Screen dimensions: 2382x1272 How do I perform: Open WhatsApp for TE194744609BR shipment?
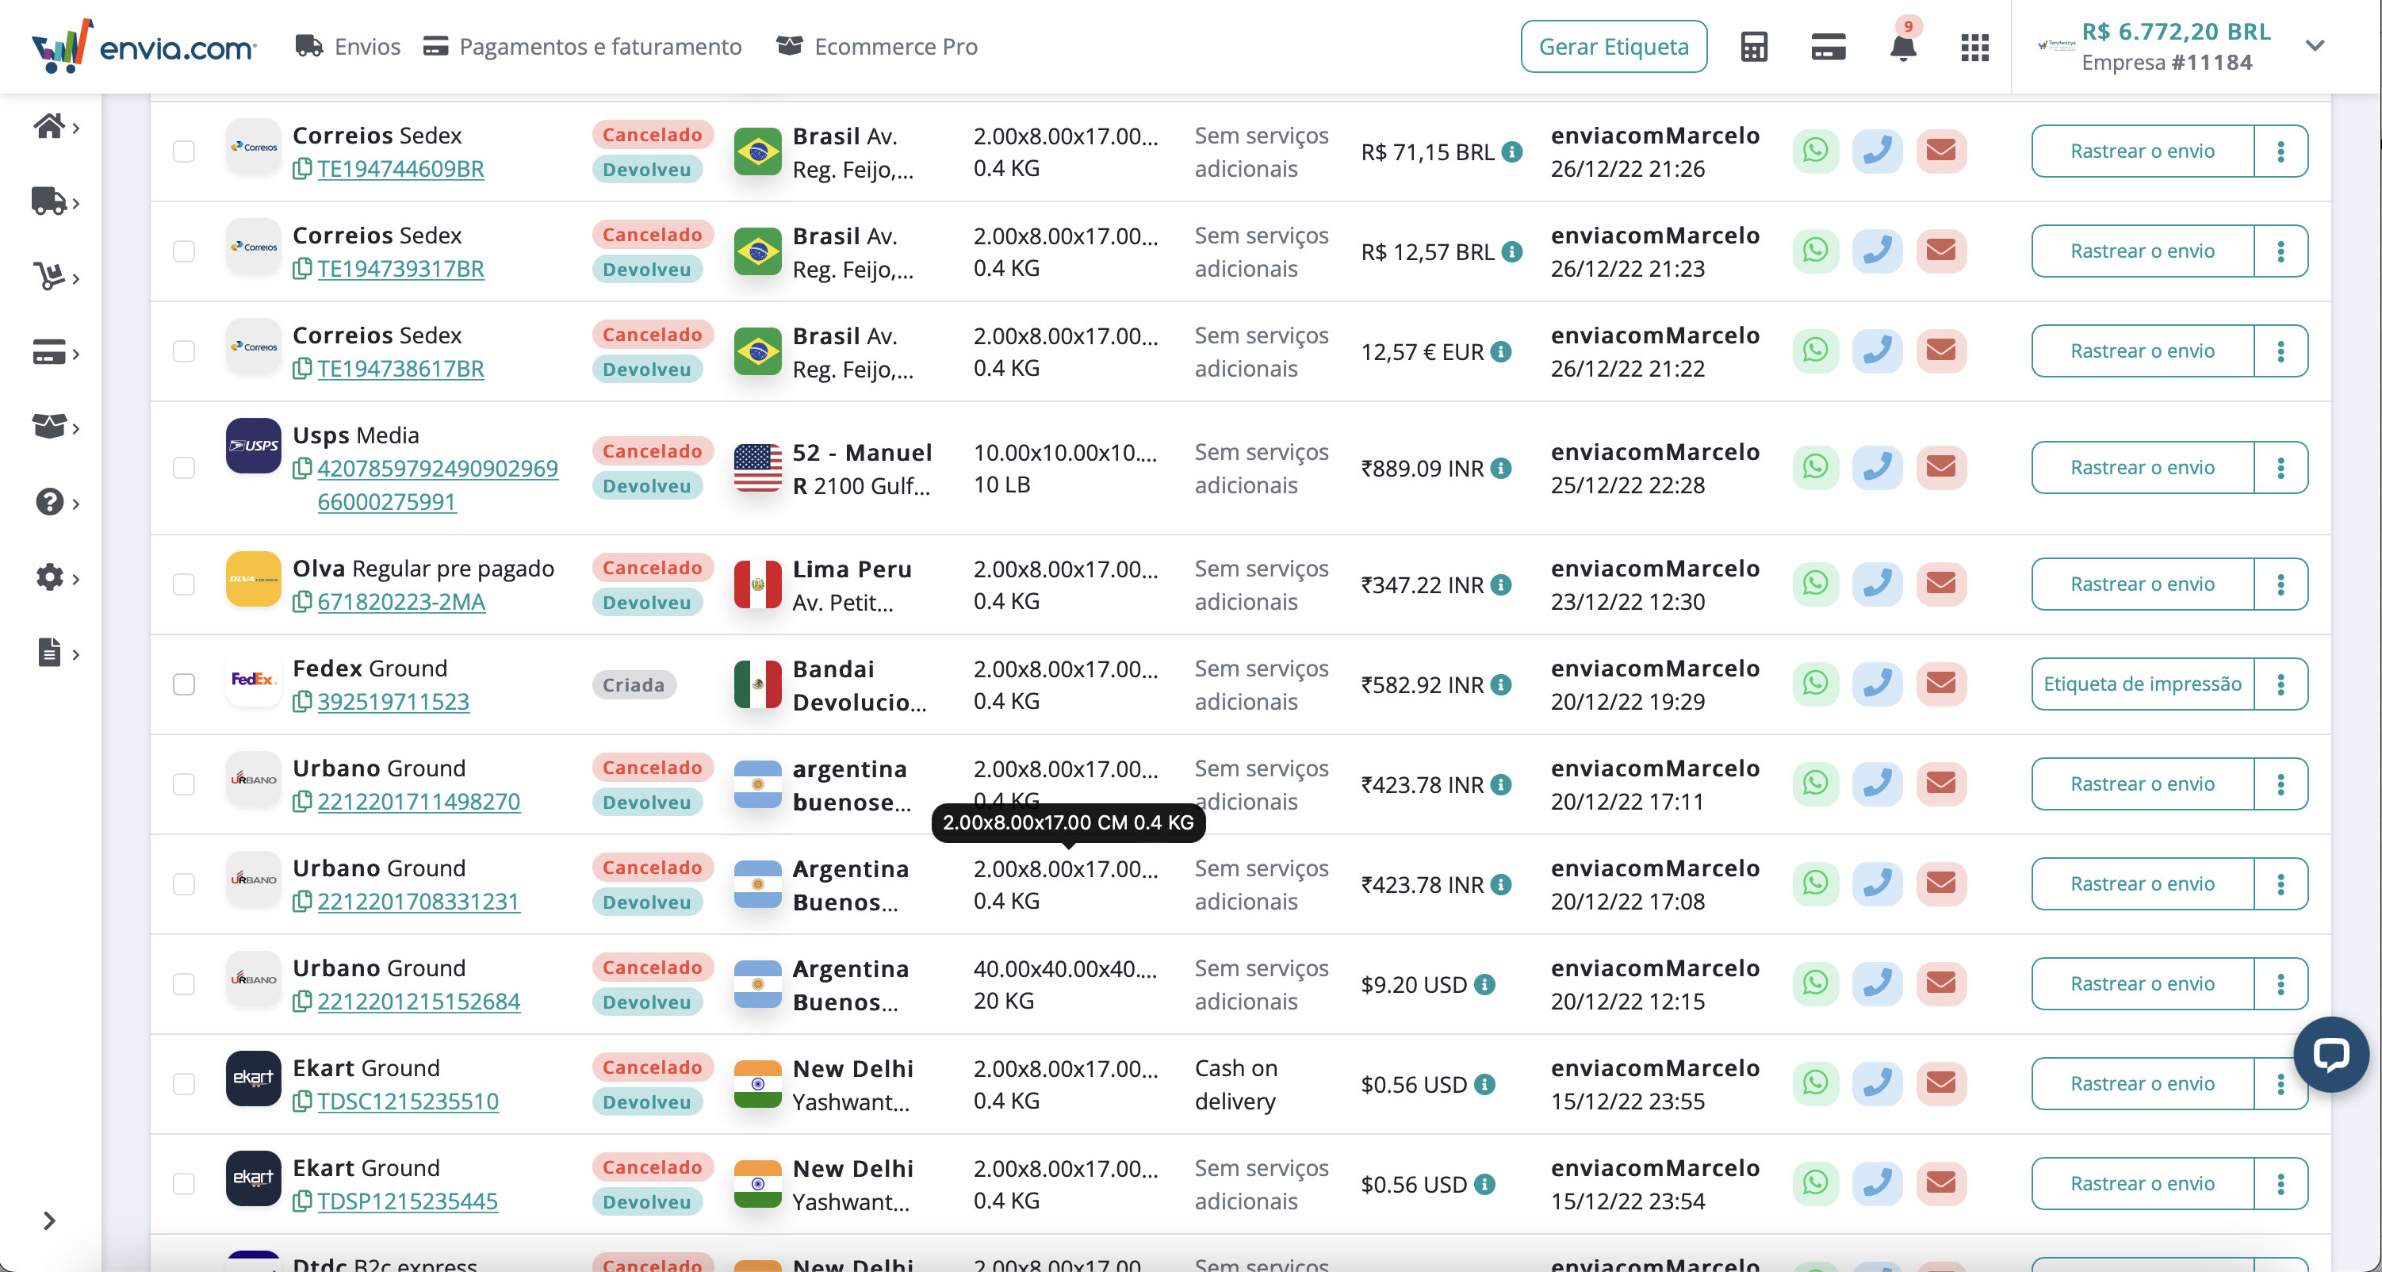click(1815, 151)
